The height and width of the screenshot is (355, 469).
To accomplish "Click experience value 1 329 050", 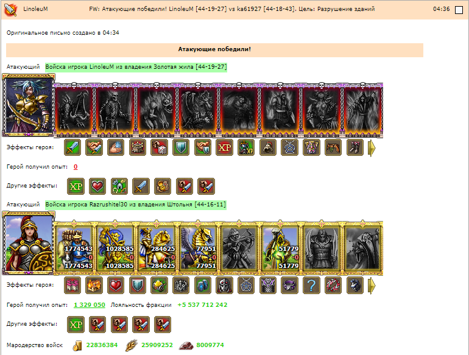I will [x=90, y=304].
